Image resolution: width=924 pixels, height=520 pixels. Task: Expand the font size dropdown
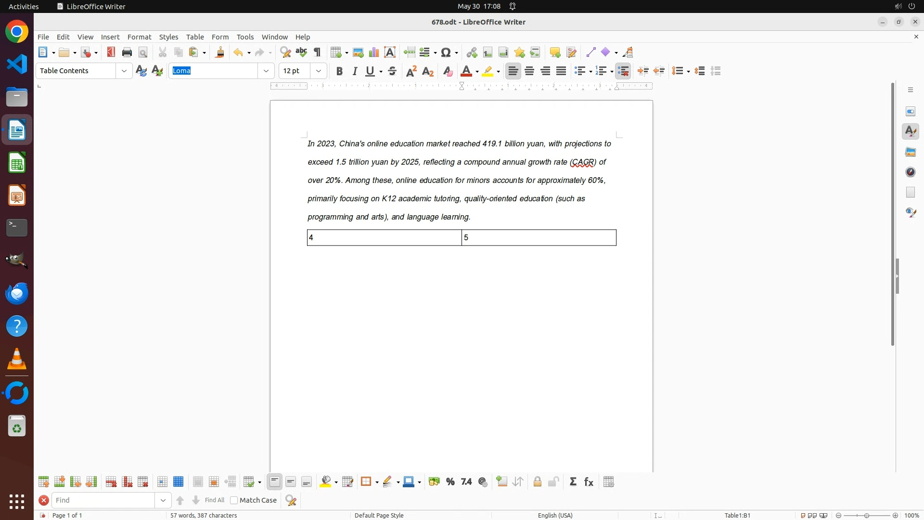click(319, 71)
